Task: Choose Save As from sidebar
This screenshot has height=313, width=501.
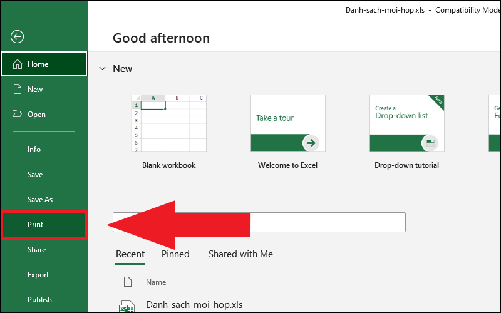Action: (x=40, y=200)
